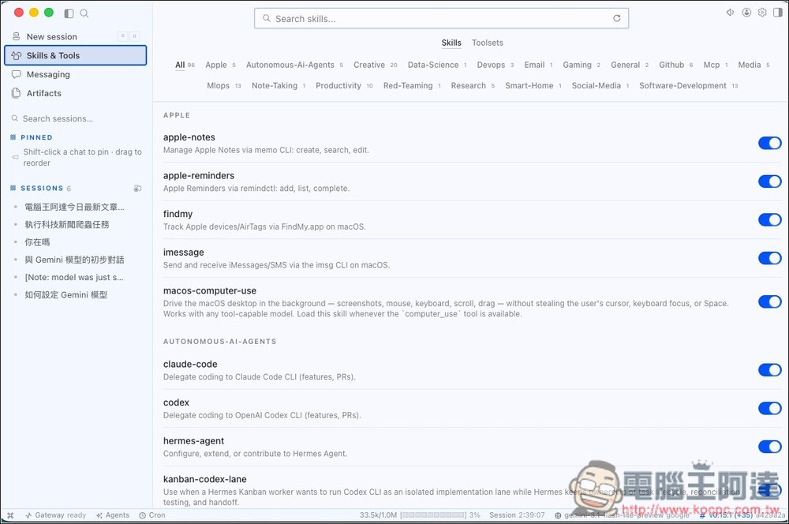789x524 pixels.
Task: Filter skills by Gaming category
Action: click(x=581, y=65)
